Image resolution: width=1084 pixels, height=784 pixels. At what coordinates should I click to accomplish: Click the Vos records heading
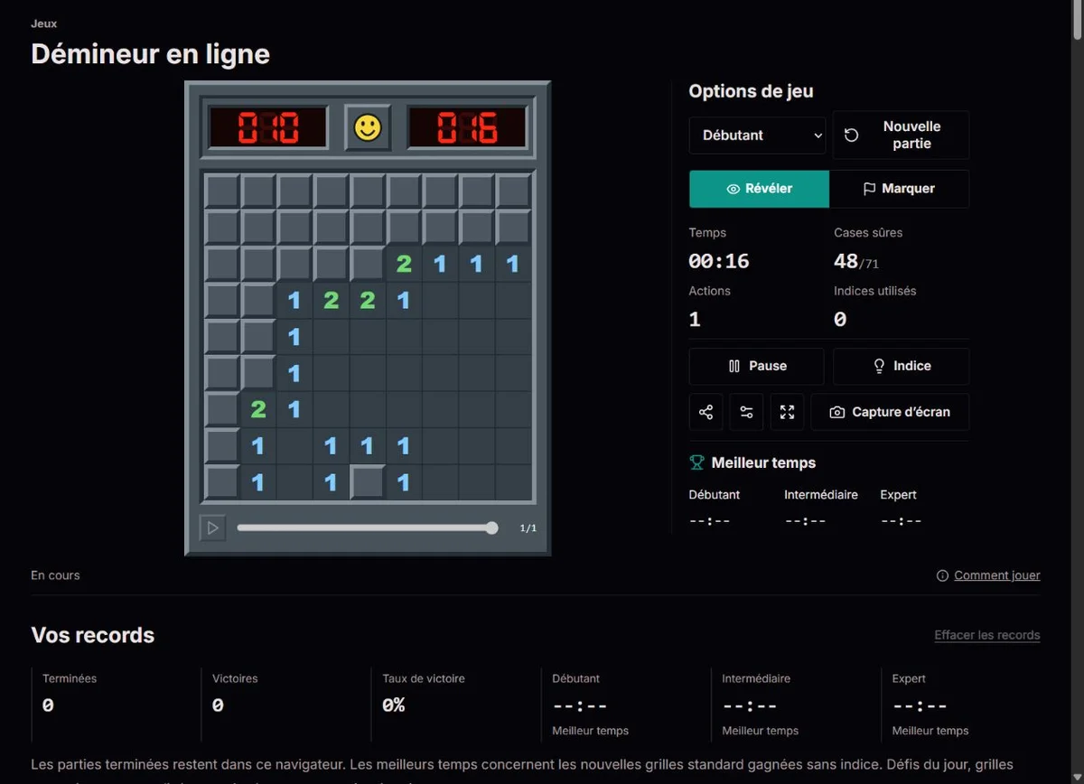tap(92, 635)
